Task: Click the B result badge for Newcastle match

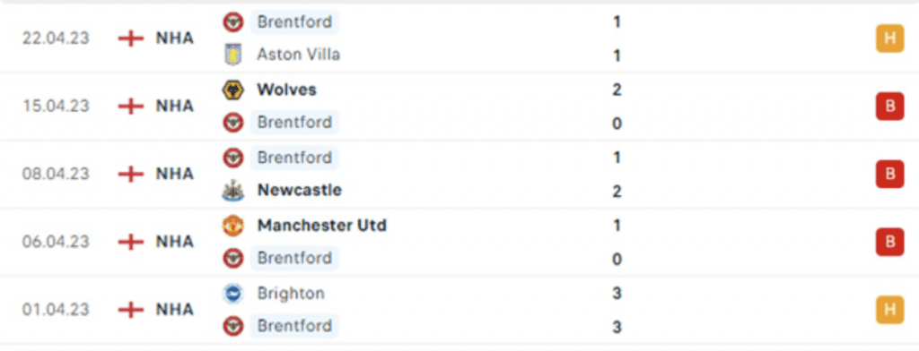Action: point(889,175)
